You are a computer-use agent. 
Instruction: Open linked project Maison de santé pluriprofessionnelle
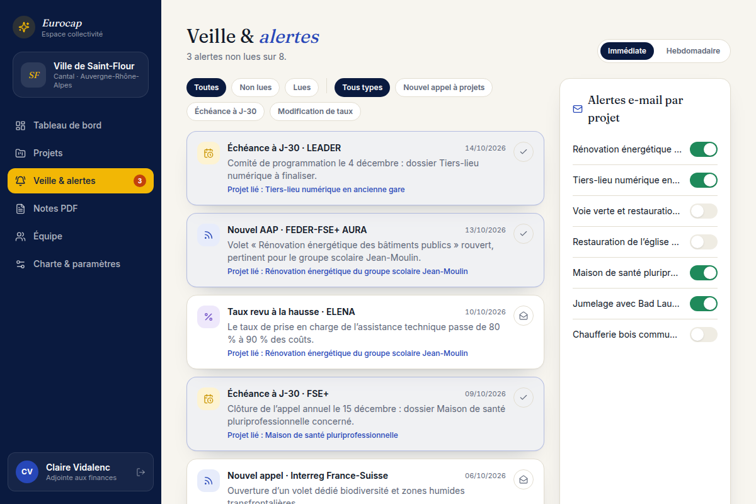click(x=312, y=435)
